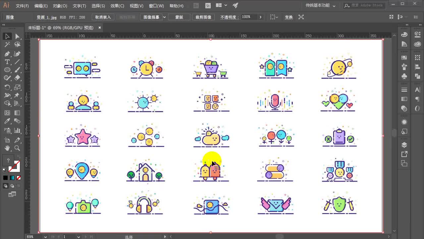This screenshot has height=239, width=424.
Task: Select the Direct Selection tool
Action: pyautogui.click(x=17, y=36)
